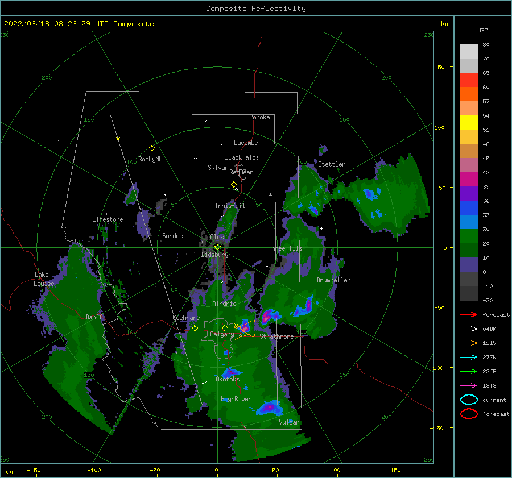The height and width of the screenshot is (478, 512).
Task: Click the cyan 27ZW arrow in legend
Action: (x=469, y=358)
